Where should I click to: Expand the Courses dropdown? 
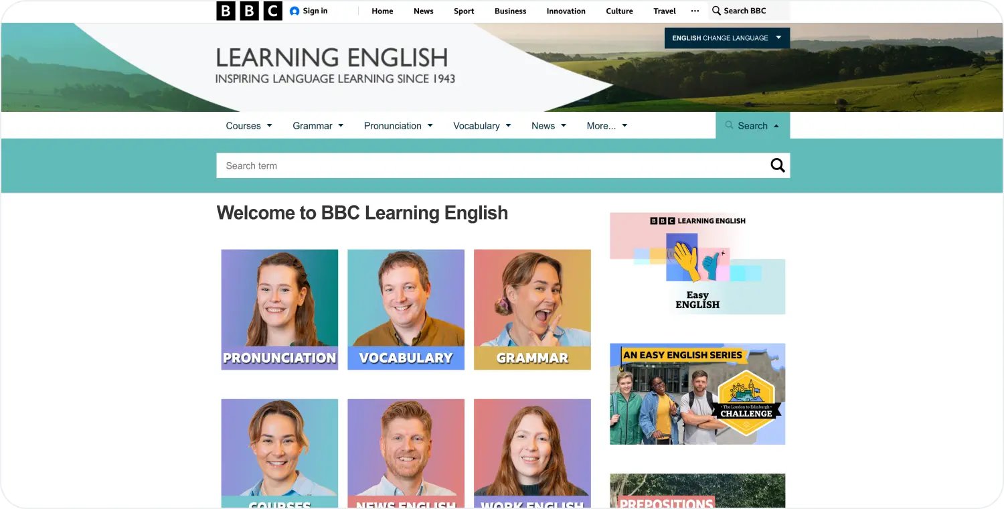coord(248,125)
